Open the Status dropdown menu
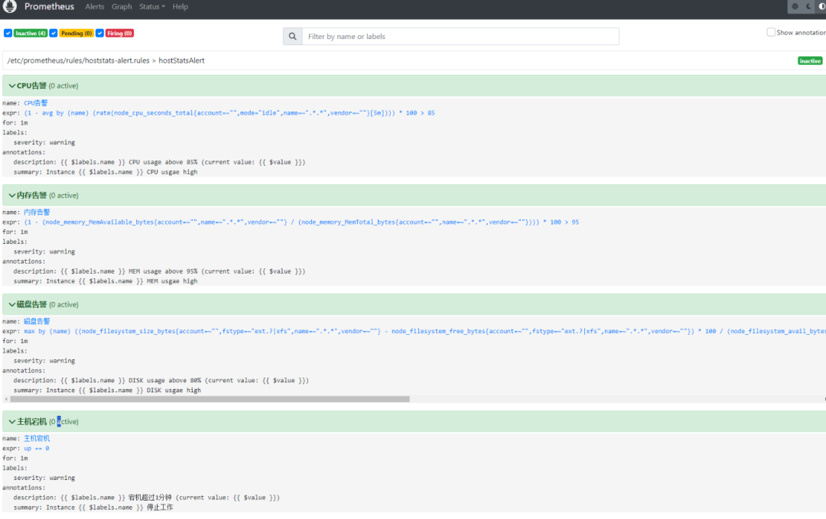The height and width of the screenshot is (519, 826). coord(151,7)
